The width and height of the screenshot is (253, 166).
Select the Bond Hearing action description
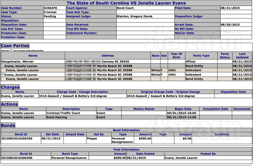[x=57, y=117]
